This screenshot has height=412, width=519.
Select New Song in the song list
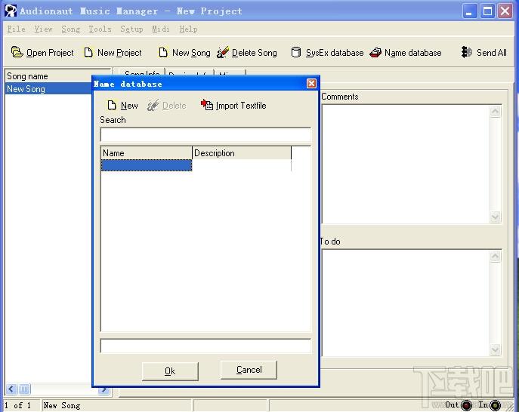pyautogui.click(x=48, y=88)
